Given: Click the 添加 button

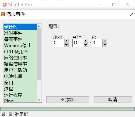Looking at the screenshot, I should click(67, 99).
